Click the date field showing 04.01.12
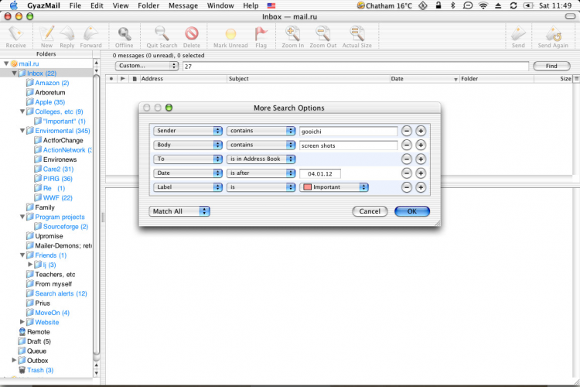Viewport: 580px width, 387px height. [x=320, y=173]
